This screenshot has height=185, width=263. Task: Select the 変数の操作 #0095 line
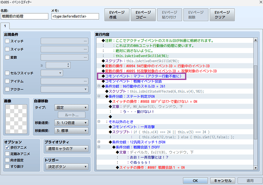(175, 71)
